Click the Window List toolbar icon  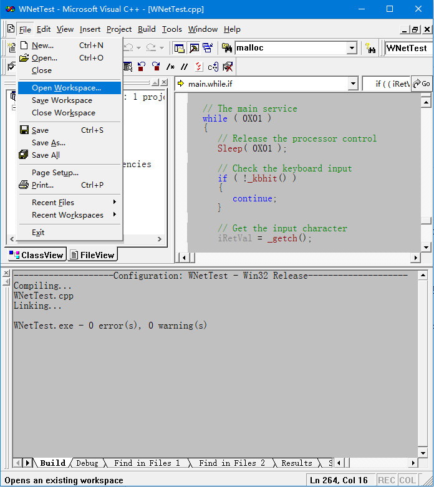(208, 48)
